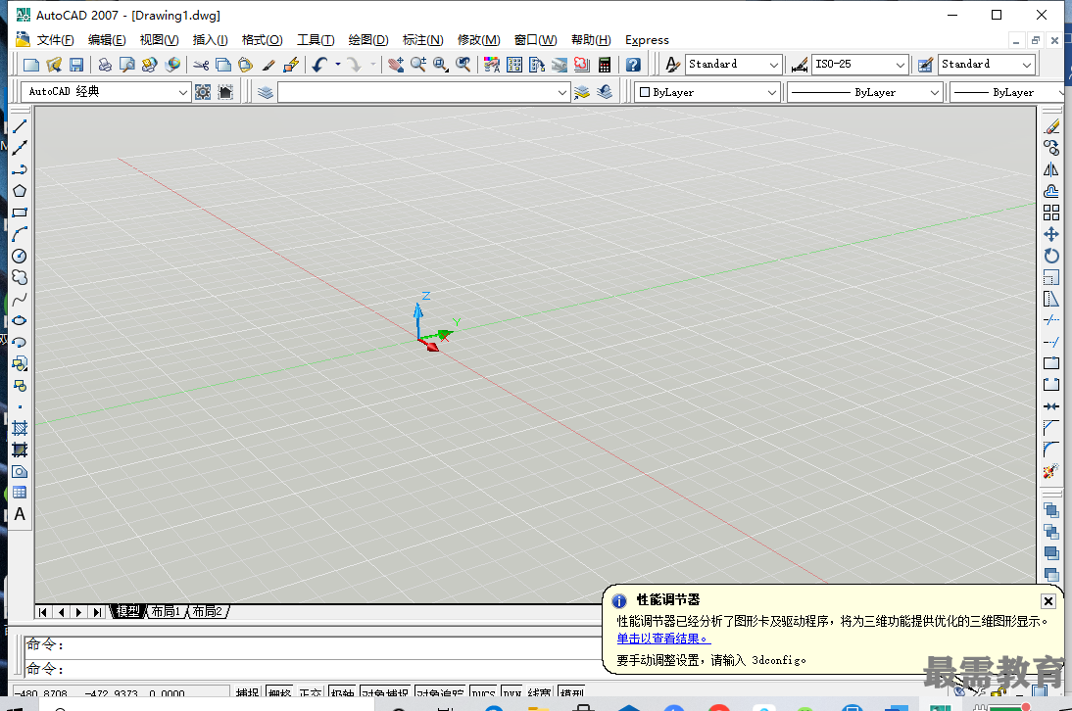
Task: Click the Layer Previous icon
Action: 605,92
